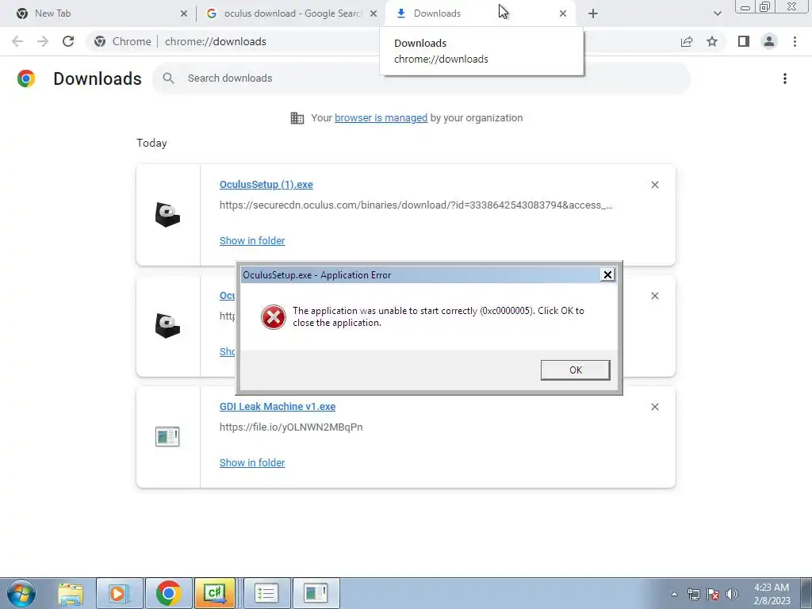Click the file.io source URL text
Image resolution: width=812 pixels, height=609 pixels.
coord(291,427)
